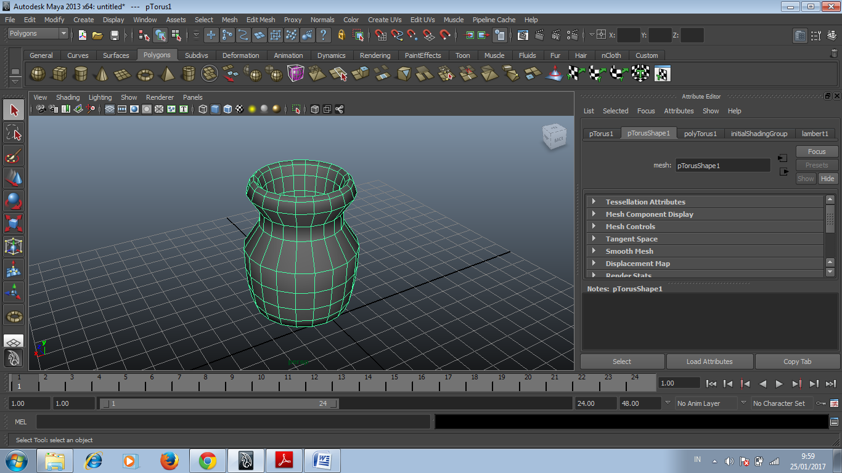Toggle textured display in the viewport toolbar
The height and width of the screenshot is (473, 842).
[x=239, y=109]
